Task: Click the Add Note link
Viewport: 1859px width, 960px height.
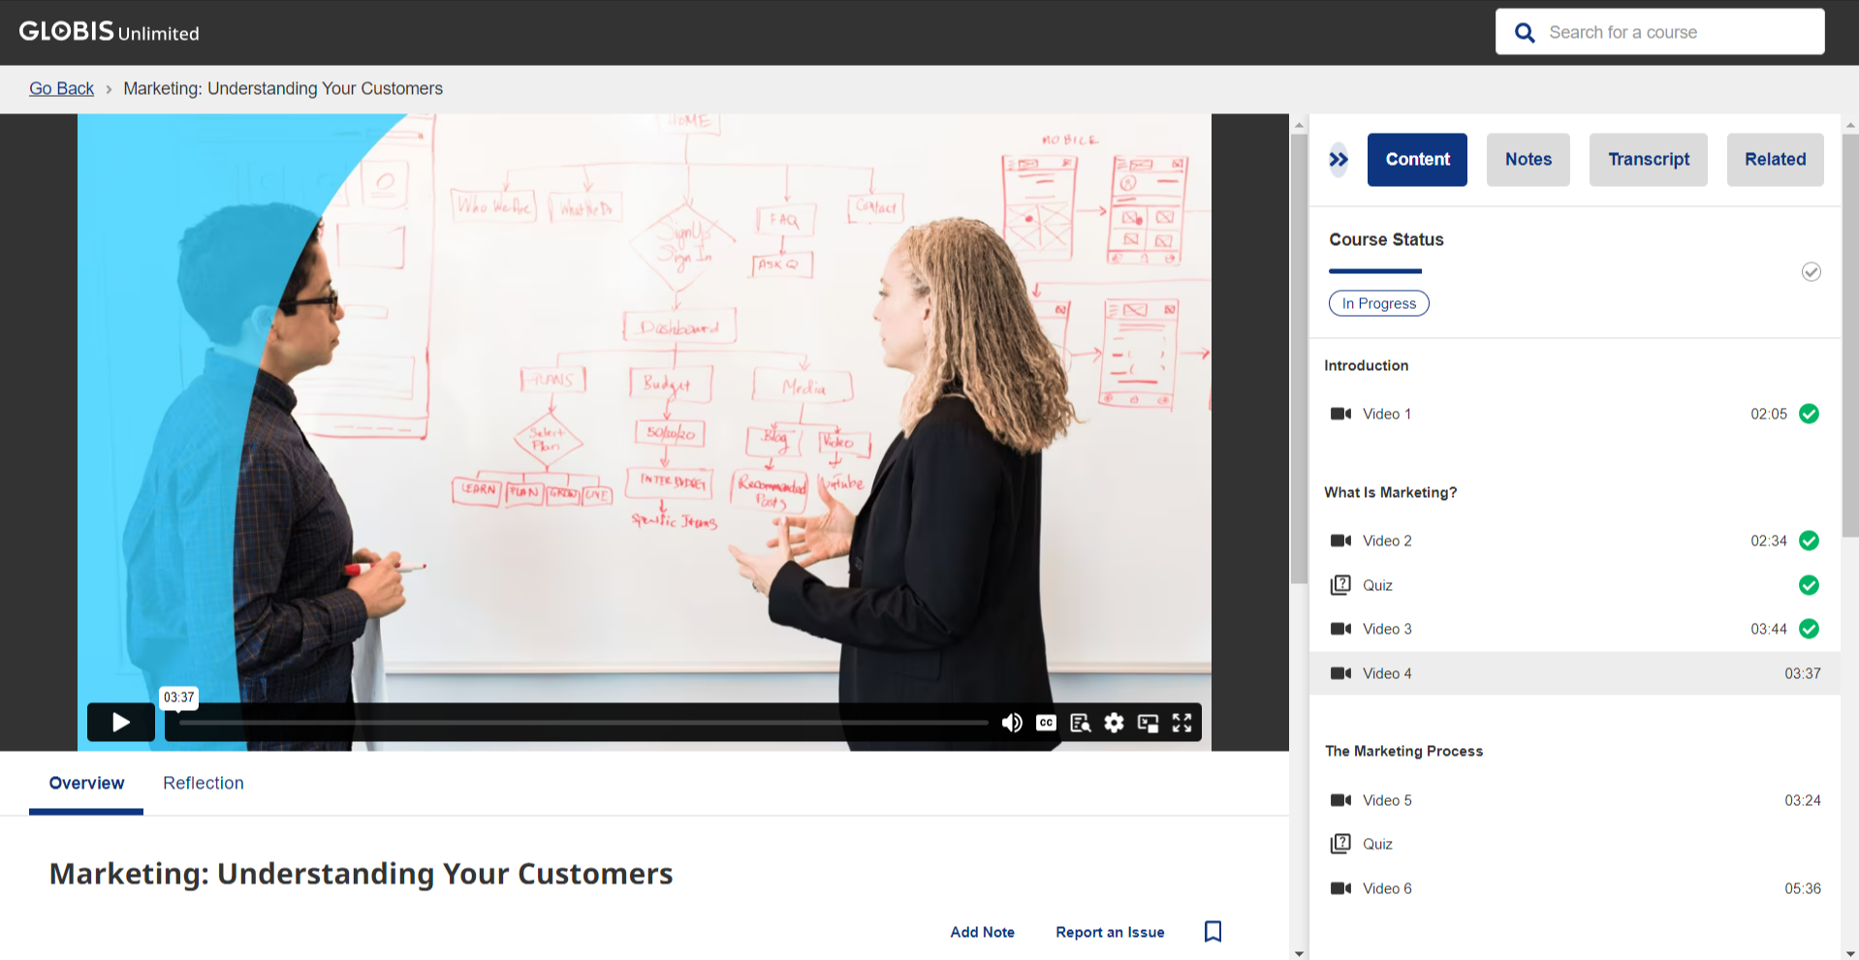Action: tap(982, 932)
